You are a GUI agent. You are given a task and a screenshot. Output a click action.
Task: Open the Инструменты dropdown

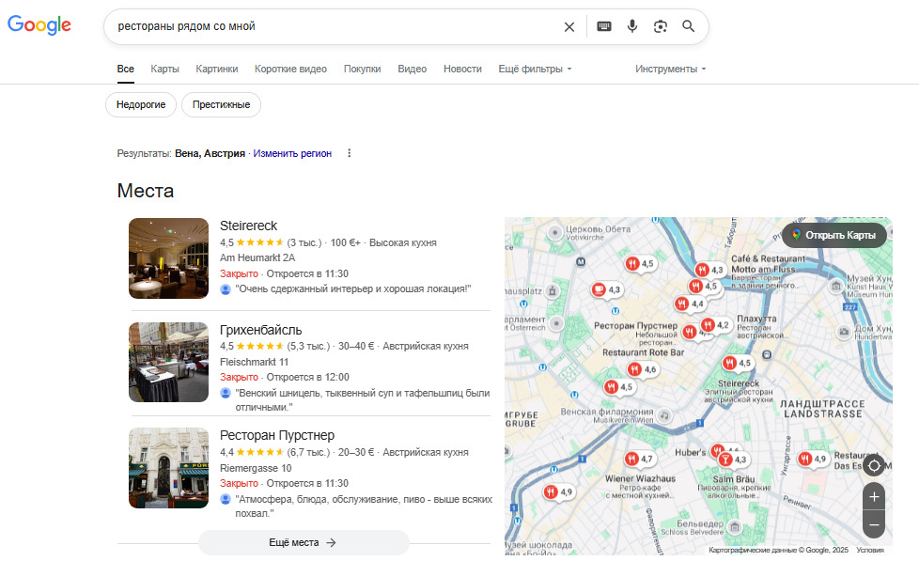(671, 69)
